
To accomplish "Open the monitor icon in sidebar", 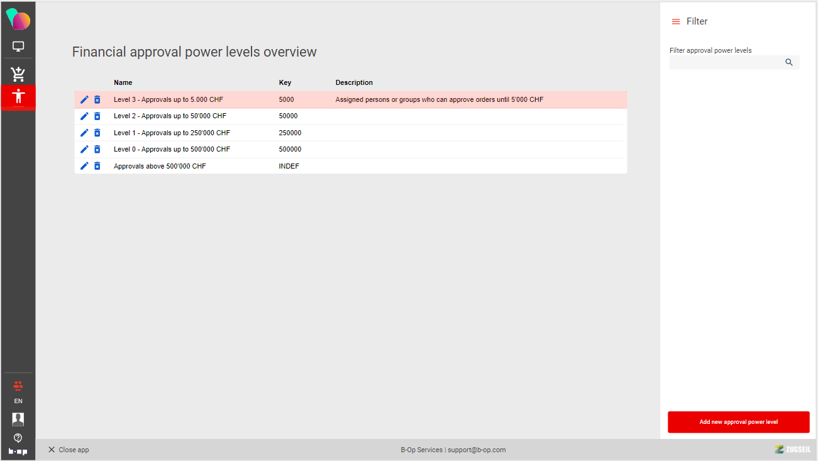I will coord(18,47).
